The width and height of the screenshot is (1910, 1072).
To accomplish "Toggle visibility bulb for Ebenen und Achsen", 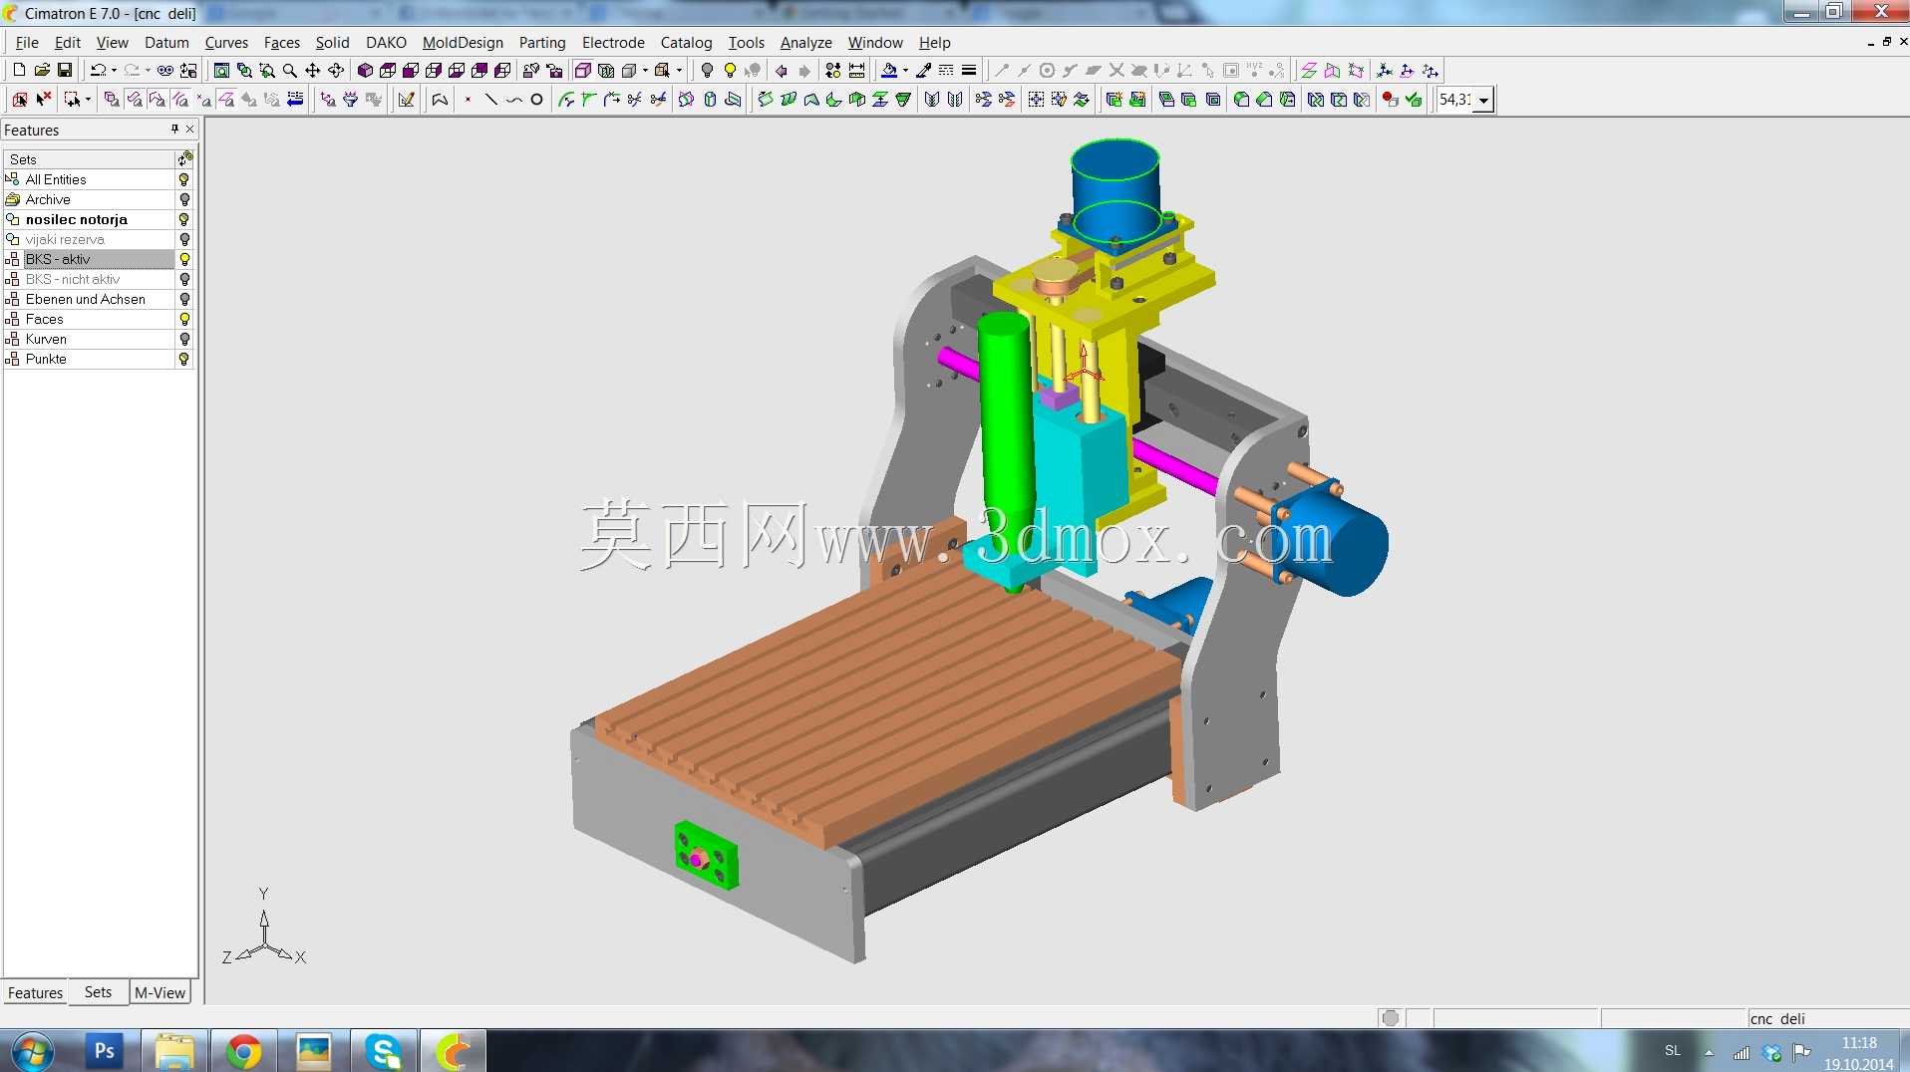I will [x=184, y=299].
